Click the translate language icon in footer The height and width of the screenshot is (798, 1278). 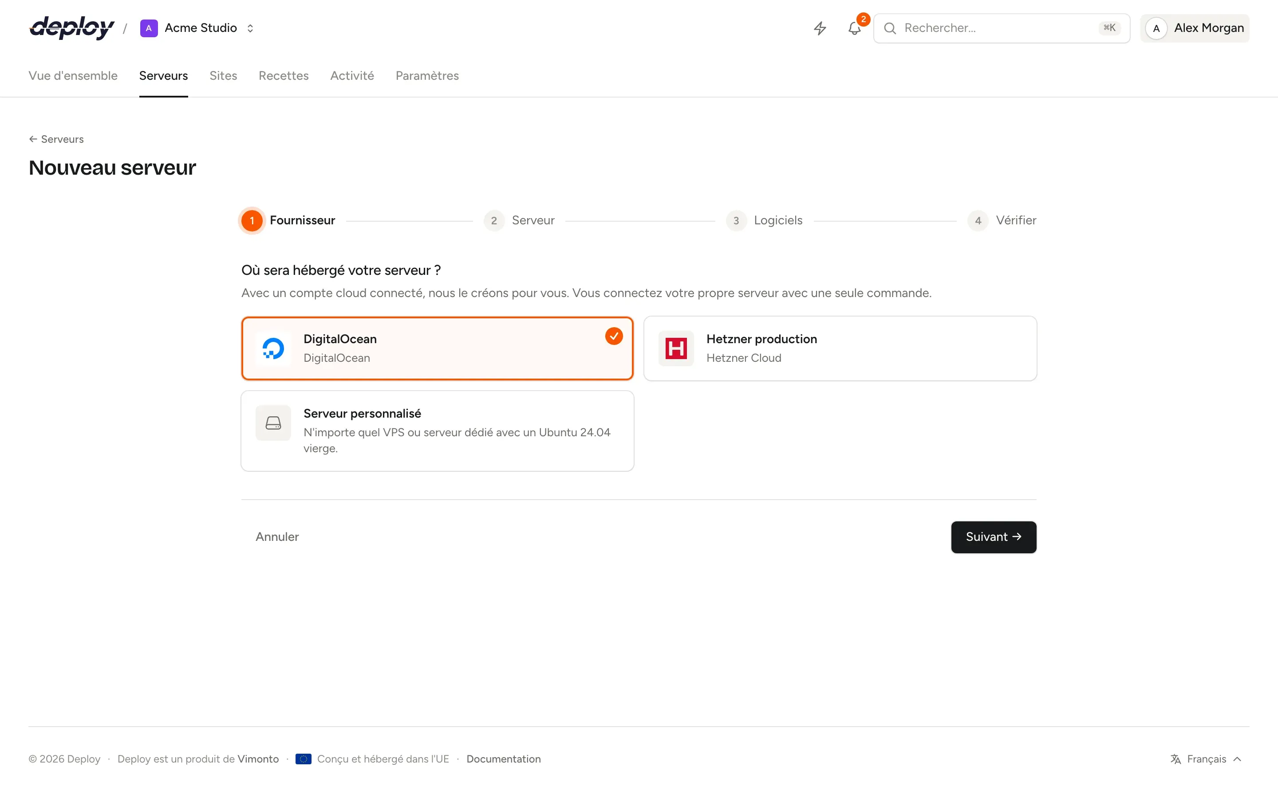(1175, 759)
